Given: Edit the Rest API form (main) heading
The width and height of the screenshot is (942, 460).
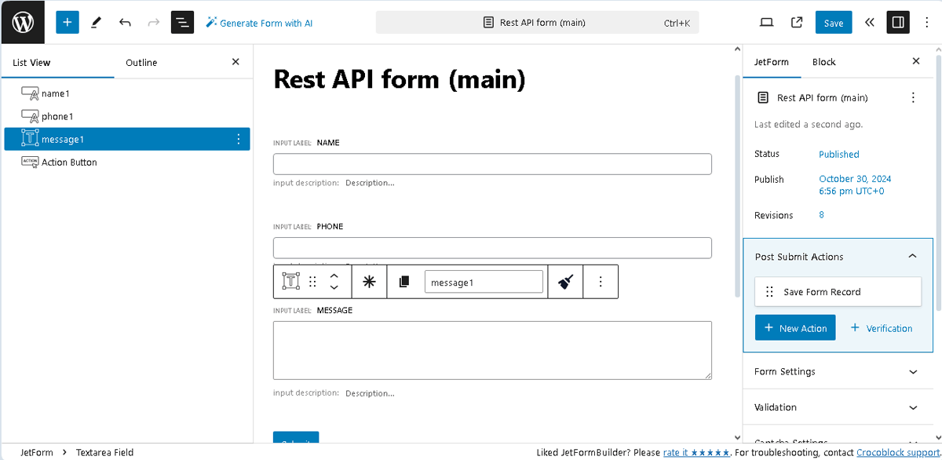Looking at the screenshot, I should [400, 79].
